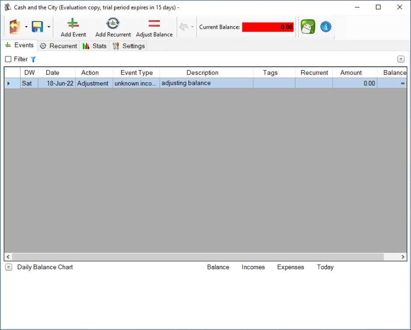Click the Settings tab tools icon
Screen dimensions: 411x330
coord(116,46)
